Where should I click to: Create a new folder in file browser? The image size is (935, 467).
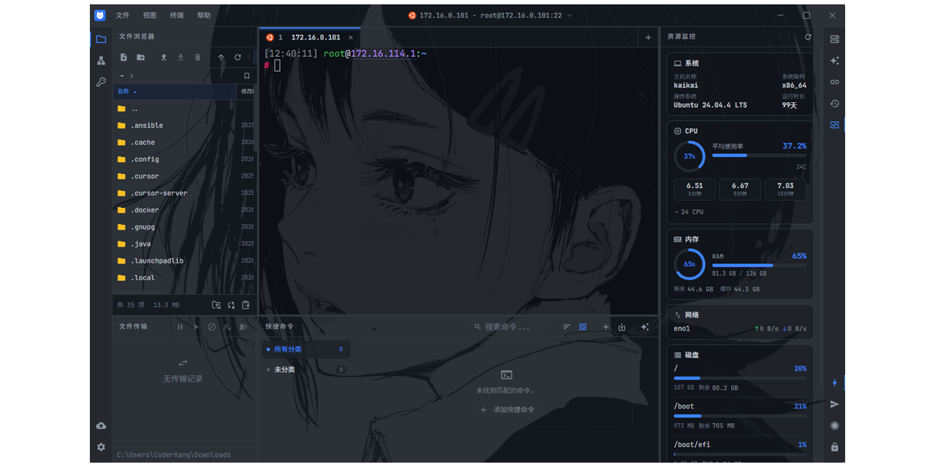pyautogui.click(x=141, y=57)
